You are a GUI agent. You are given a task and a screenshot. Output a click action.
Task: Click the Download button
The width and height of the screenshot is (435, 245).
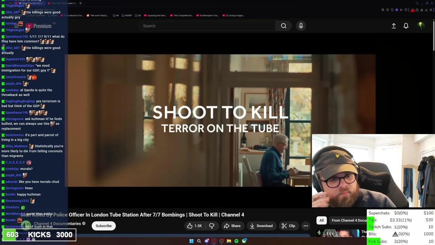tap(261, 226)
